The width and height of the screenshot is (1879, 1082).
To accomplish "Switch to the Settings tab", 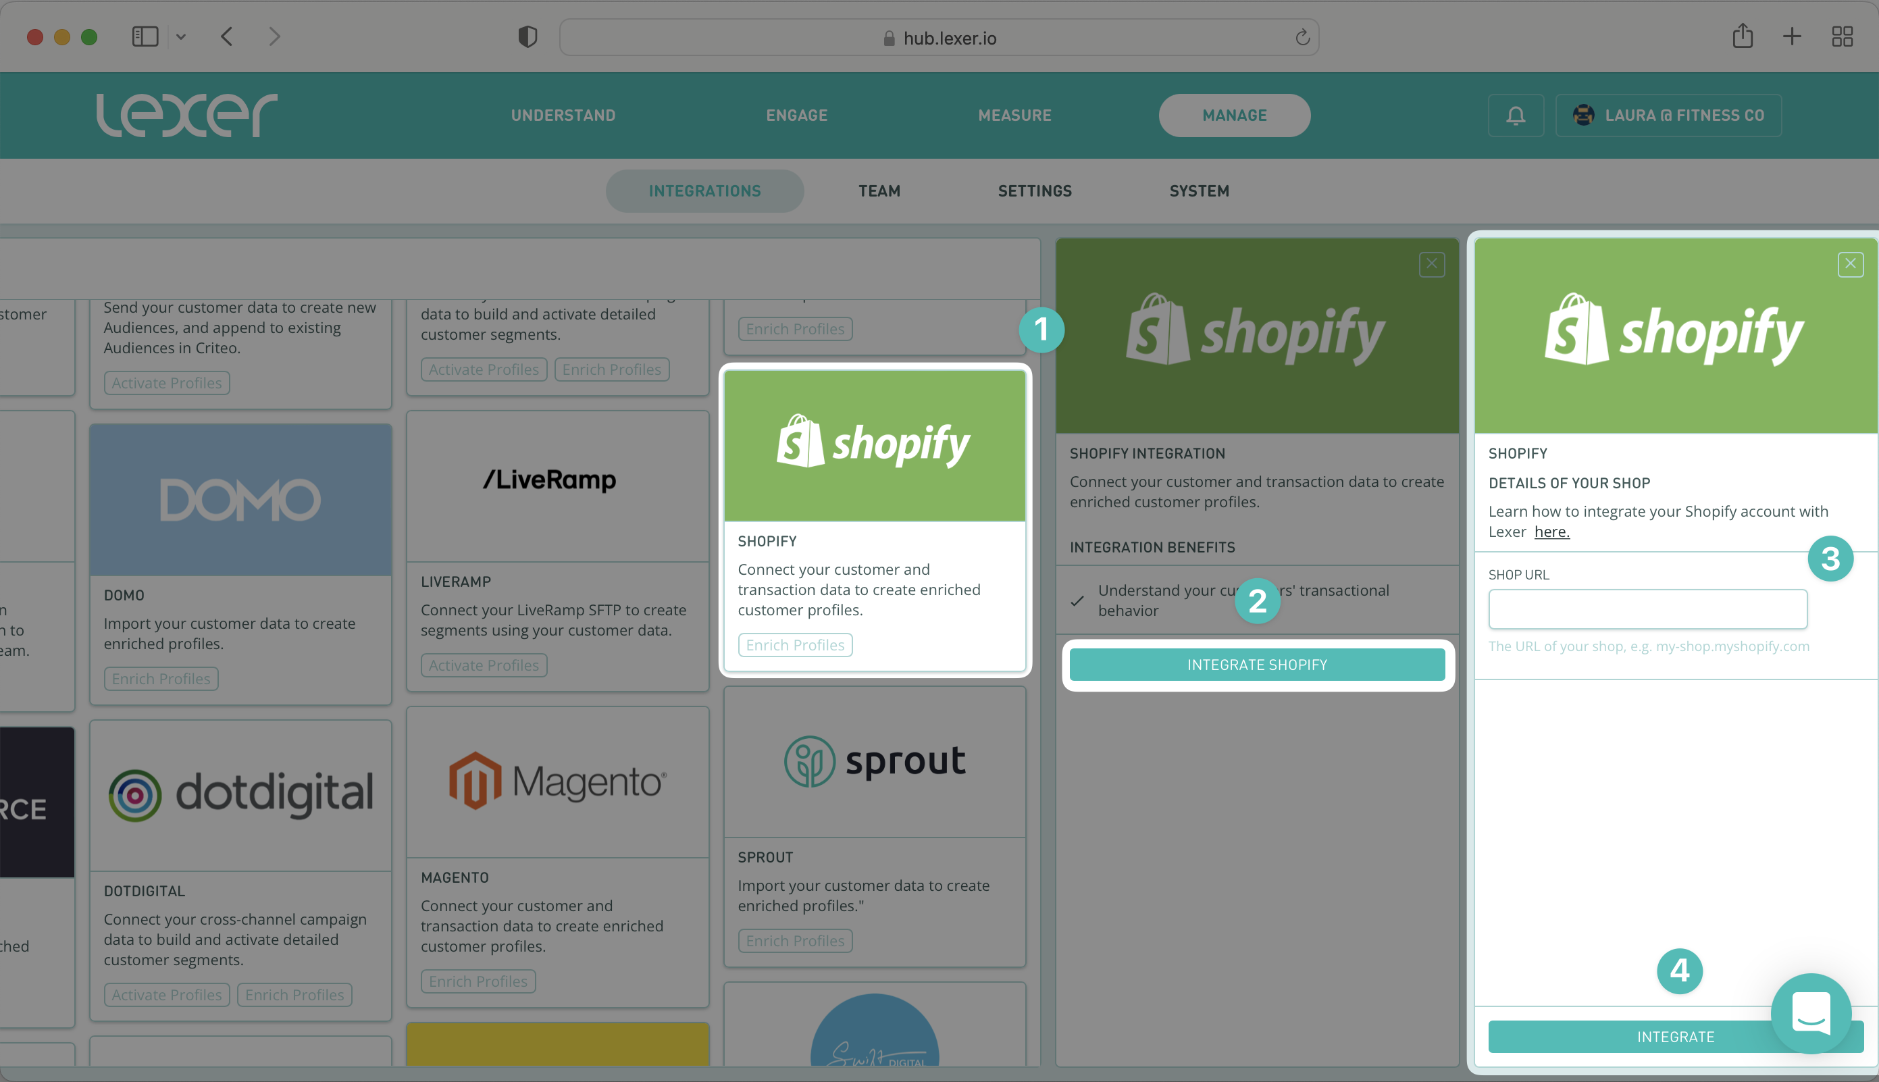I will [1034, 191].
